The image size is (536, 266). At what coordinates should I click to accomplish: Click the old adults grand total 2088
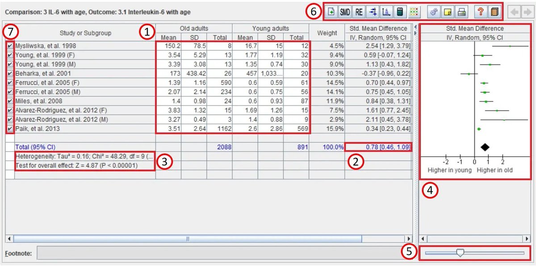219,147
